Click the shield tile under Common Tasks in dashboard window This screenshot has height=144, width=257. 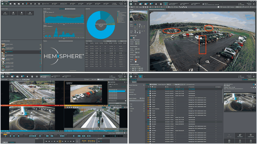22,13
